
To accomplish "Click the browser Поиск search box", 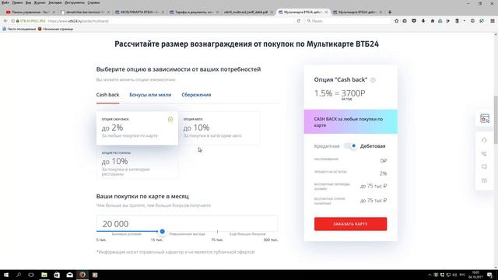I will click(x=348, y=21).
